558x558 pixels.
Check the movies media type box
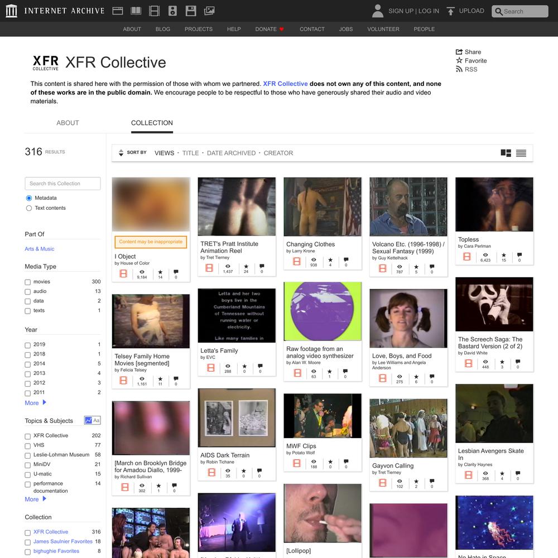pyautogui.click(x=28, y=282)
